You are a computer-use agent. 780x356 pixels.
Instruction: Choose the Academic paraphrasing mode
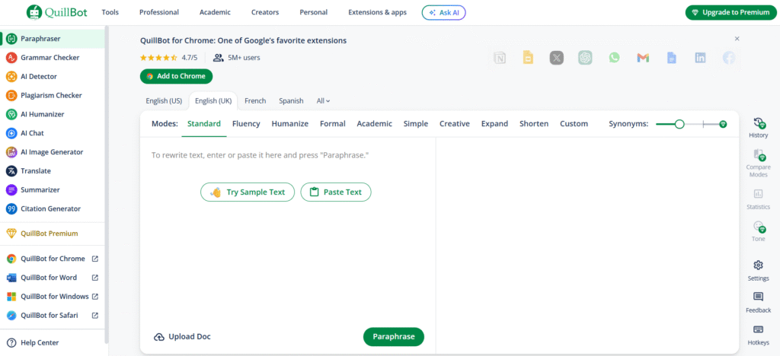pos(374,124)
